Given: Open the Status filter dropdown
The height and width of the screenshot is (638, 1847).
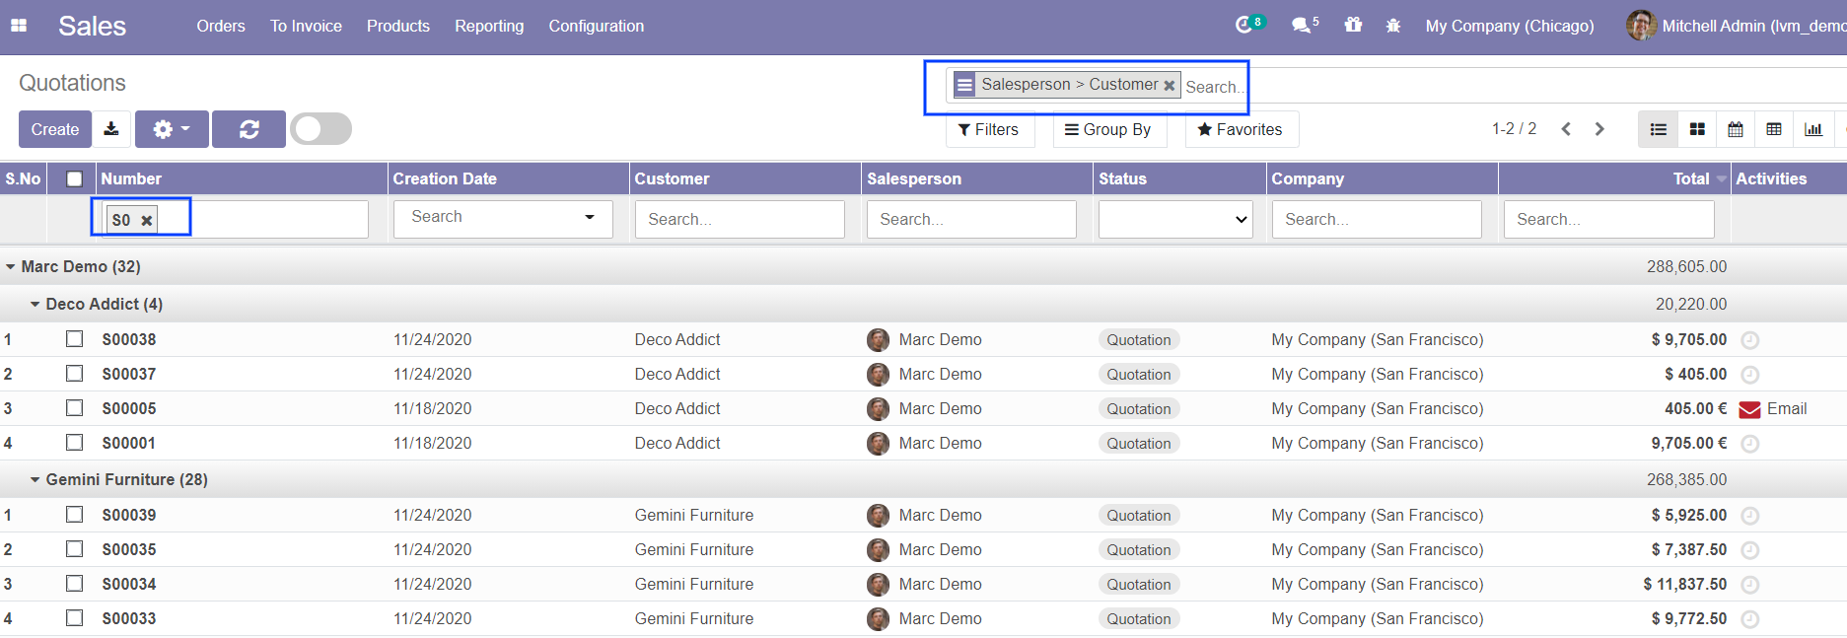Looking at the screenshot, I should 1175,219.
